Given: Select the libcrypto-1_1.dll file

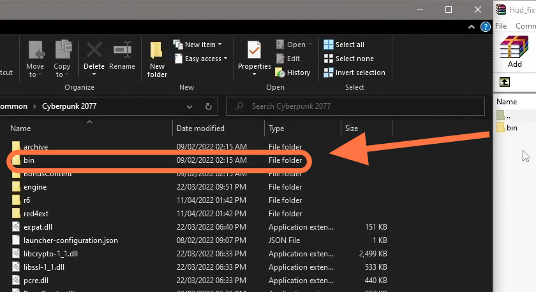Looking at the screenshot, I should [50, 254].
